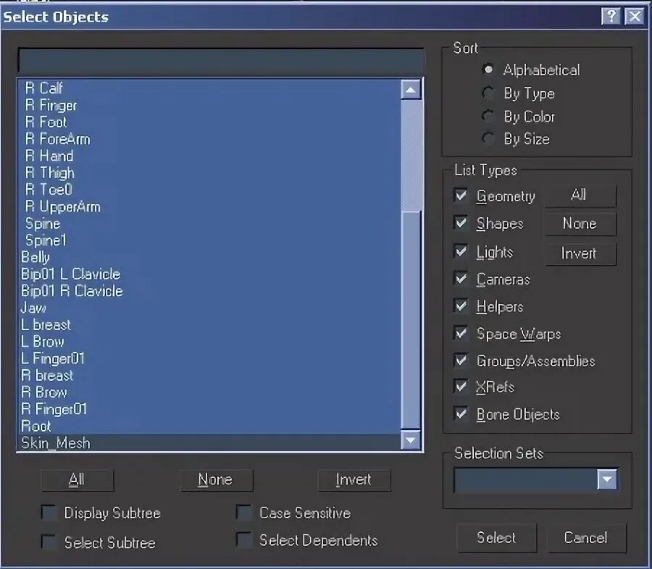
Task: Enable Display Subtree checkbox
Action: [x=49, y=513]
